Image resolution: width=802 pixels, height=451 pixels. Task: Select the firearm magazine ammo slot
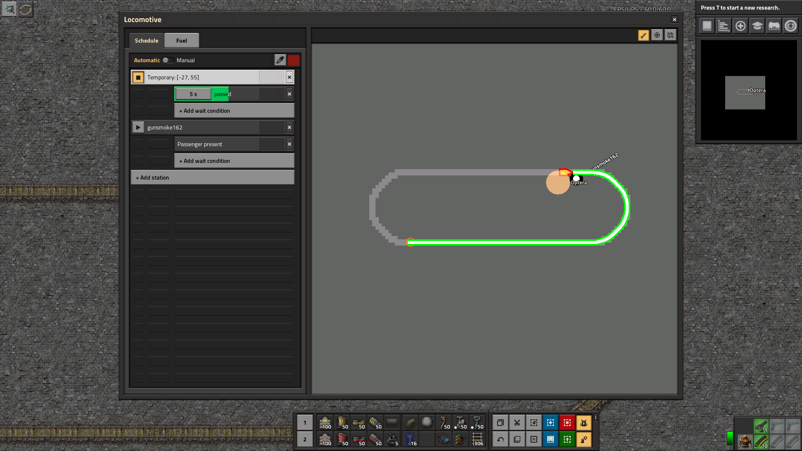761,441
